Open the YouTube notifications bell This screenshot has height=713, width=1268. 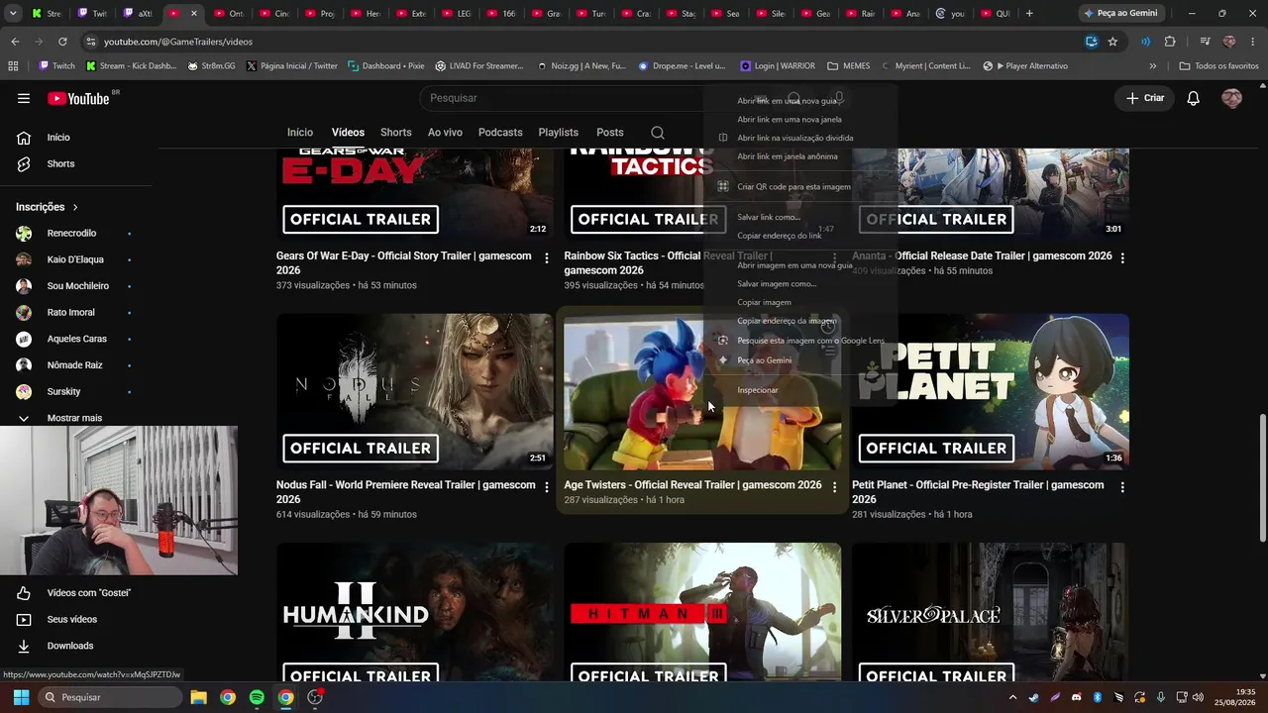(x=1194, y=98)
